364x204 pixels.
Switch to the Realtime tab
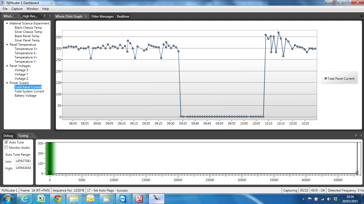(x=123, y=16)
